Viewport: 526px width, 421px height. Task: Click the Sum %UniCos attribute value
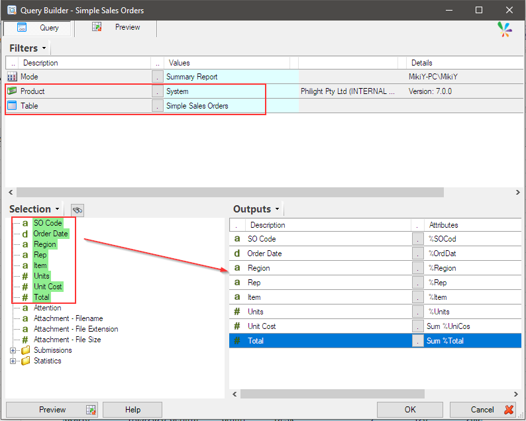click(448, 326)
